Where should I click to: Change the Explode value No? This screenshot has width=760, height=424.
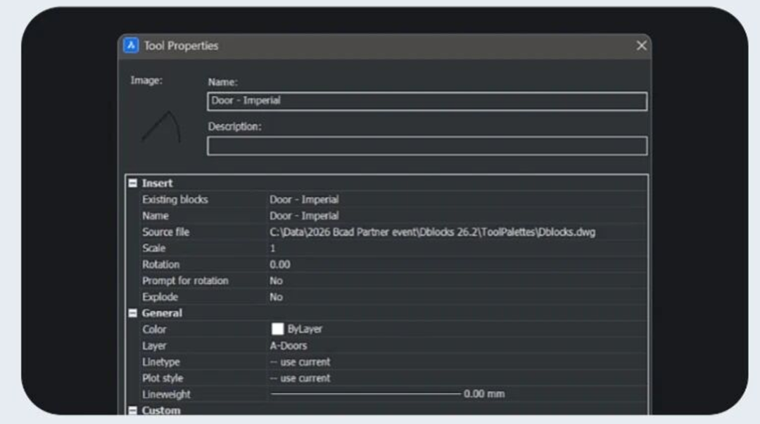tap(276, 297)
